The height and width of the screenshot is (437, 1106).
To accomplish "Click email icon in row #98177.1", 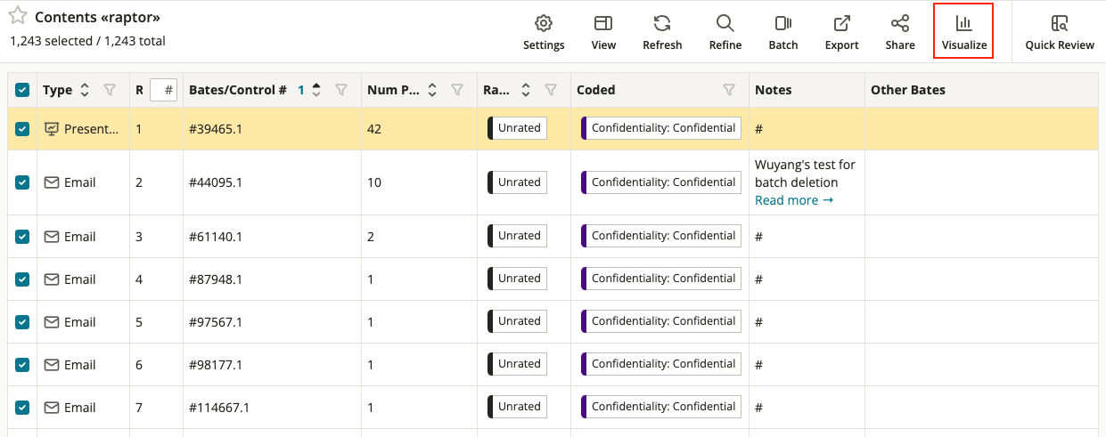I will point(52,365).
